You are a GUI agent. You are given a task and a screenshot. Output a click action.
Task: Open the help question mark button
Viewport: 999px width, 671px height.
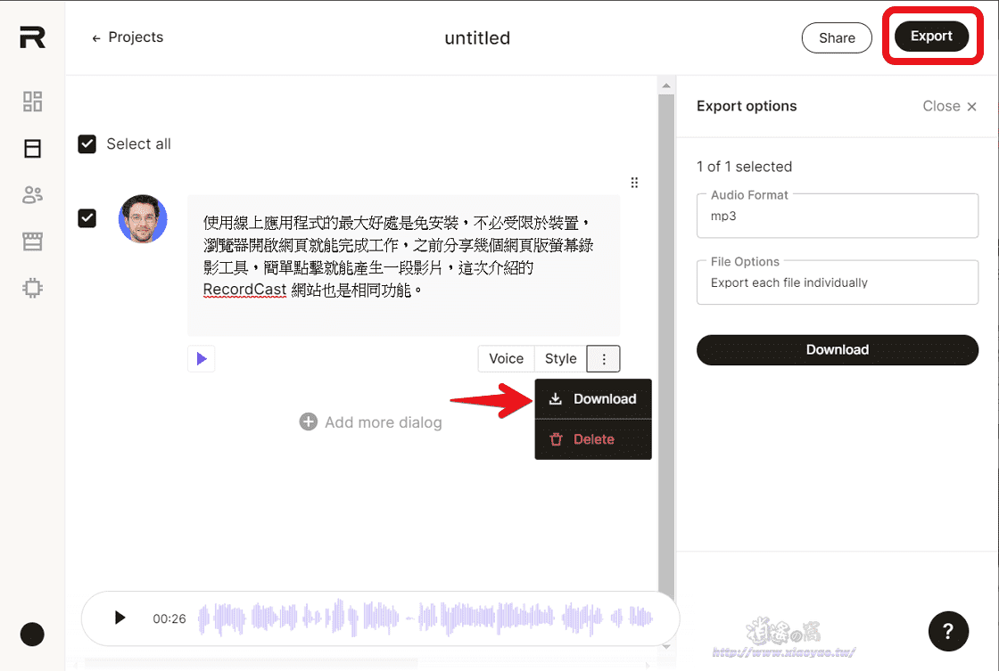[948, 631]
